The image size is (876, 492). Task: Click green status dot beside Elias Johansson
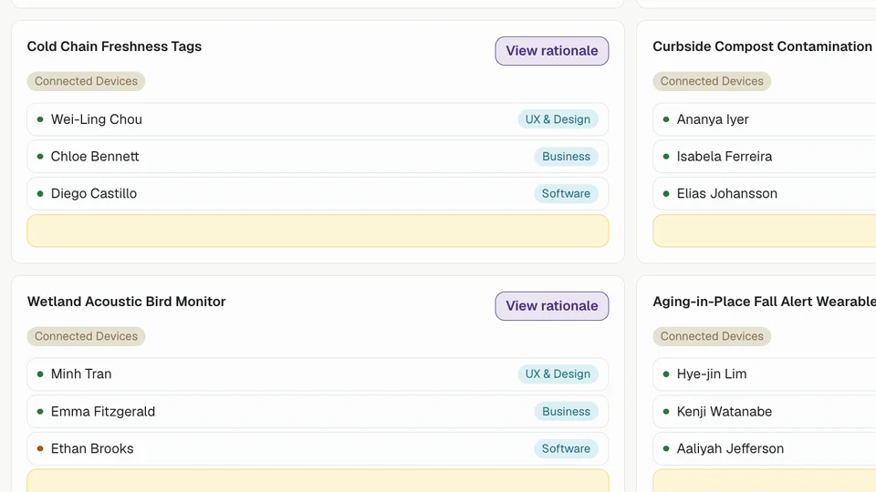click(666, 193)
